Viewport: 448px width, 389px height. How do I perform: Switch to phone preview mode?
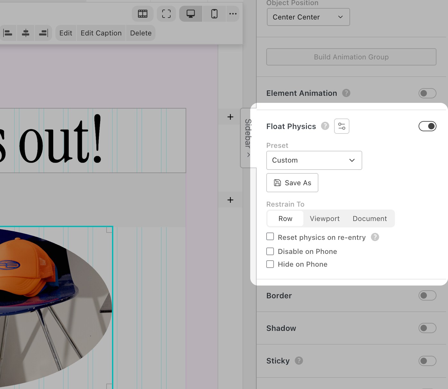214,14
